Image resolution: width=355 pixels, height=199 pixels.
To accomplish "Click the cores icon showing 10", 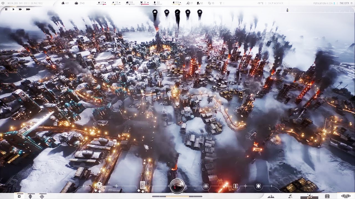I will tap(209, 3).
